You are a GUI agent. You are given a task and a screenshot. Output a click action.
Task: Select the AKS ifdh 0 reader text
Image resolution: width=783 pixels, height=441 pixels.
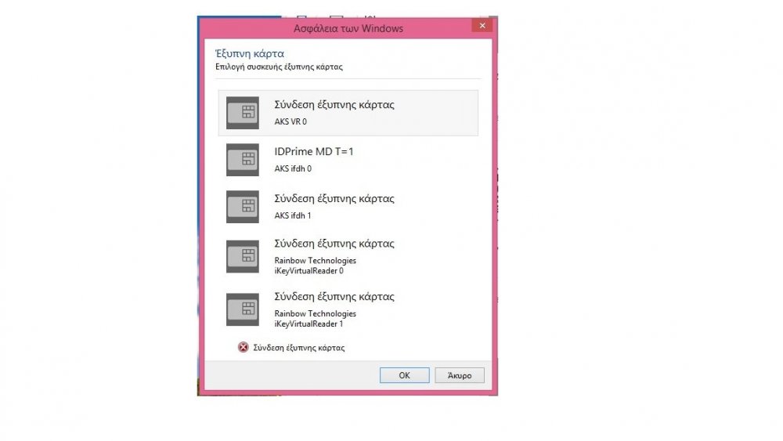(x=293, y=168)
